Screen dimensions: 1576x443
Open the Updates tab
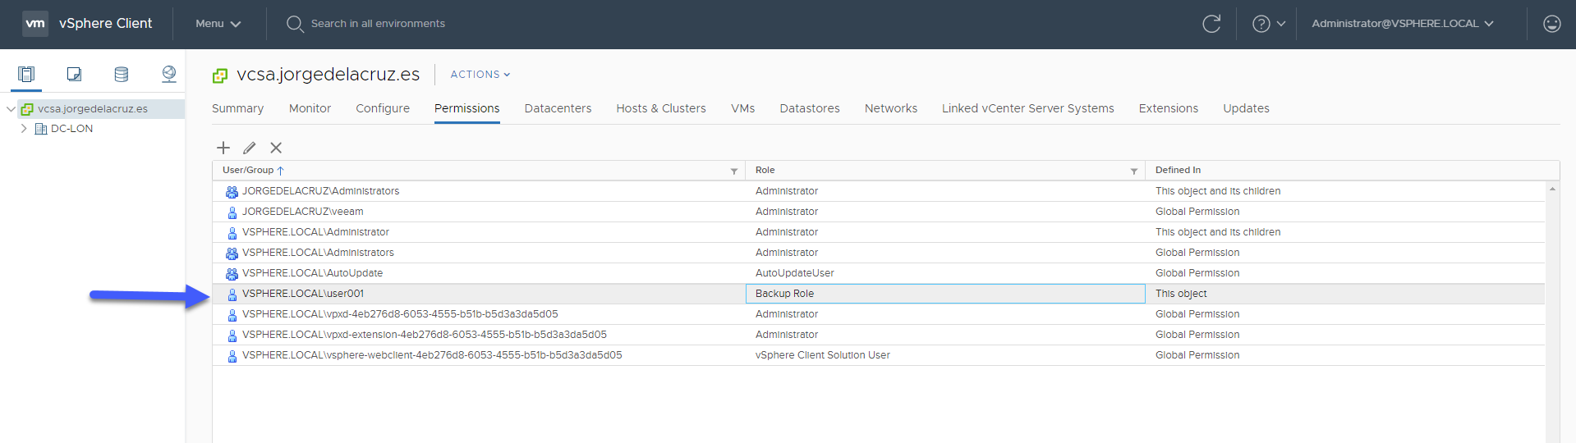(1246, 108)
